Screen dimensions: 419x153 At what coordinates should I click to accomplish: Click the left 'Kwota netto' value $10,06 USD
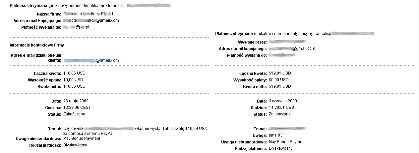pyautogui.click(x=74, y=86)
